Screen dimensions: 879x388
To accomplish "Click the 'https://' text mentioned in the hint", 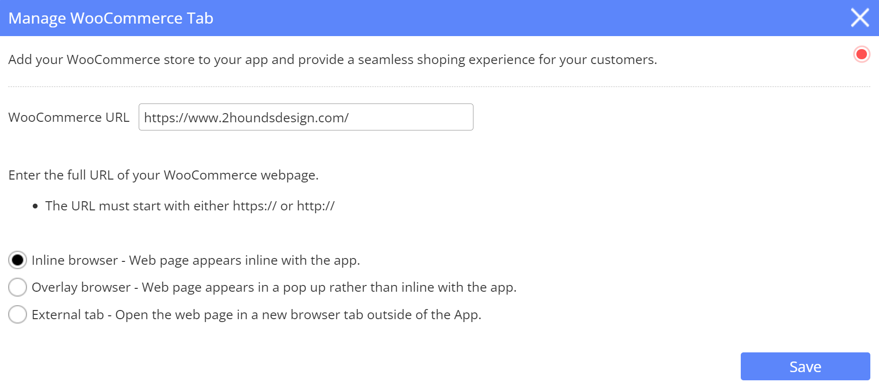I will point(254,206).
